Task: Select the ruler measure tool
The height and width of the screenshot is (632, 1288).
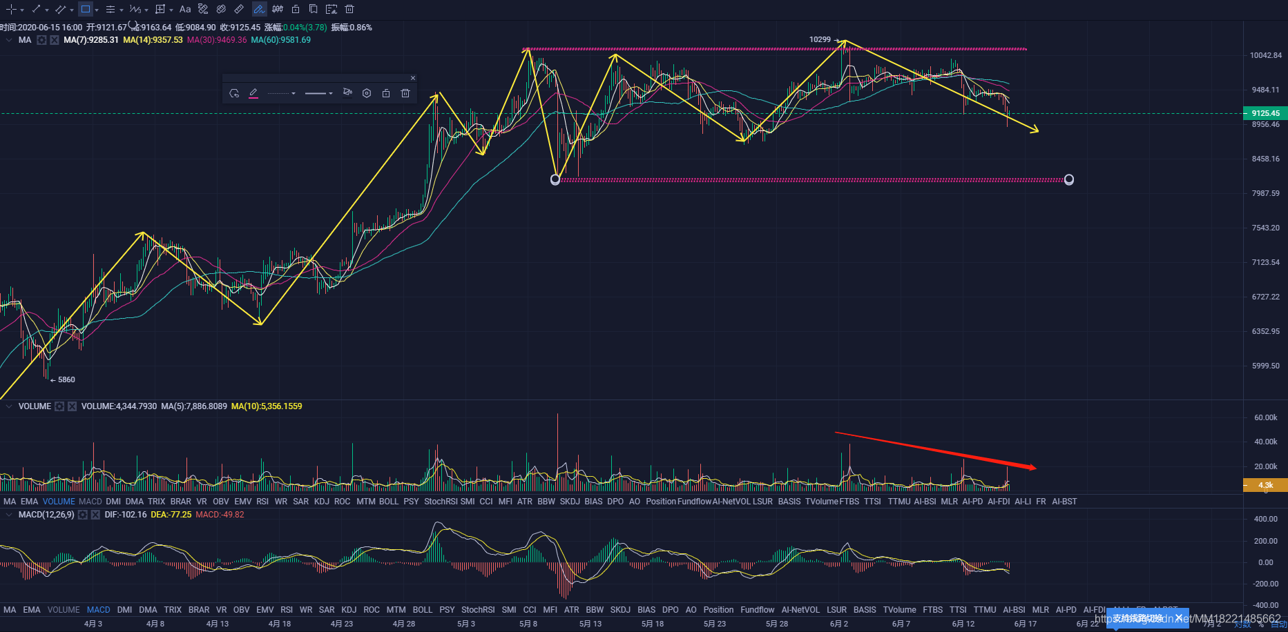Action: 239,9
